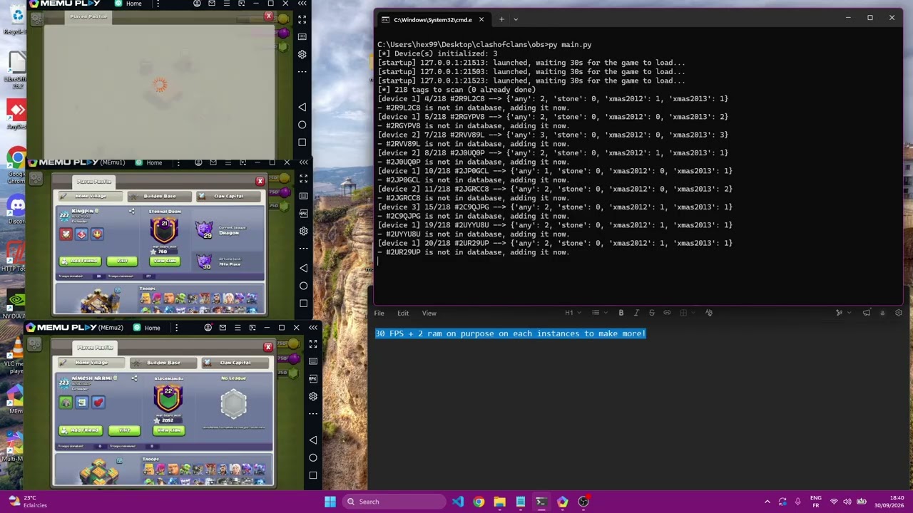Click View Clan for Eternal Doom
The height and width of the screenshot is (513, 913).
165,261
